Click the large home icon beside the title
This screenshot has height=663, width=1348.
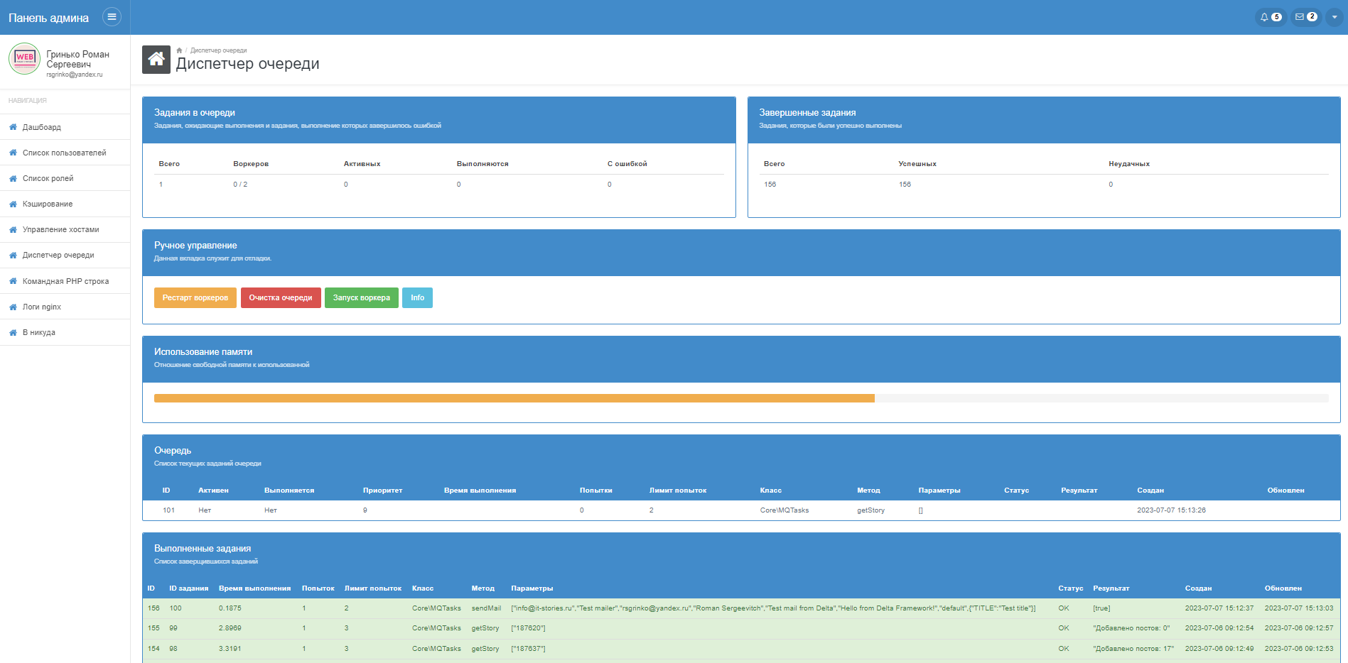156,60
